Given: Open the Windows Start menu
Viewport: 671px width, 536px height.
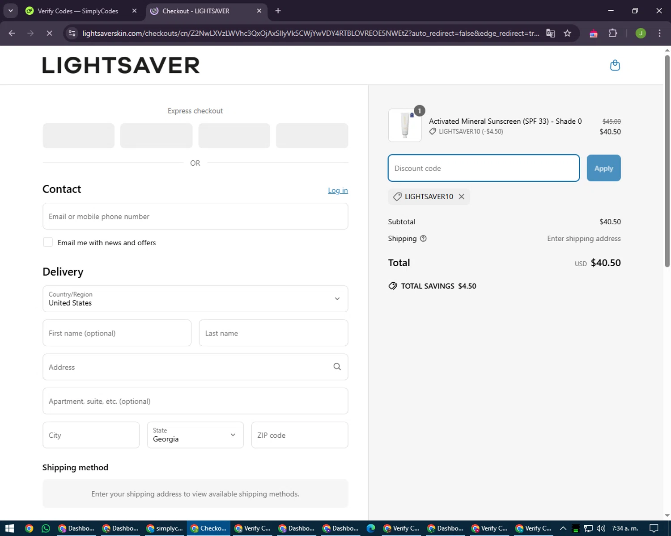Looking at the screenshot, I should (x=9, y=528).
